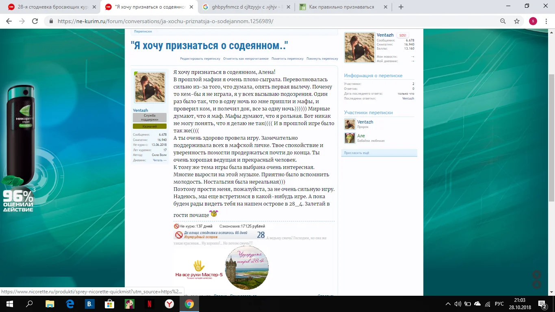555x312 pixels.
Task: Click 'Отметить как непрочитанное'
Action: click(x=246, y=58)
